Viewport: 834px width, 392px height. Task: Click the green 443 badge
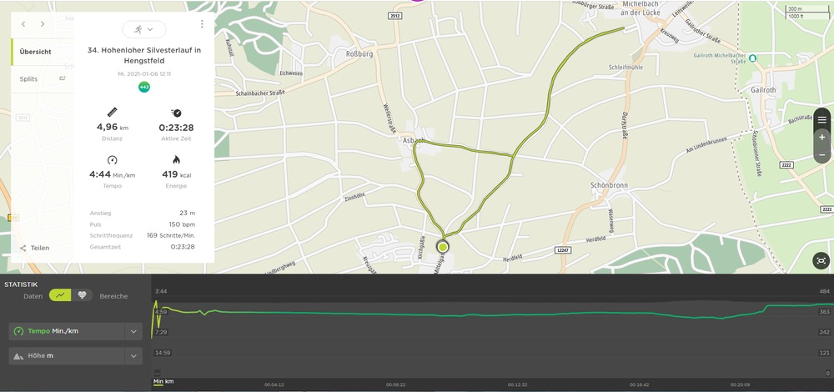point(144,87)
